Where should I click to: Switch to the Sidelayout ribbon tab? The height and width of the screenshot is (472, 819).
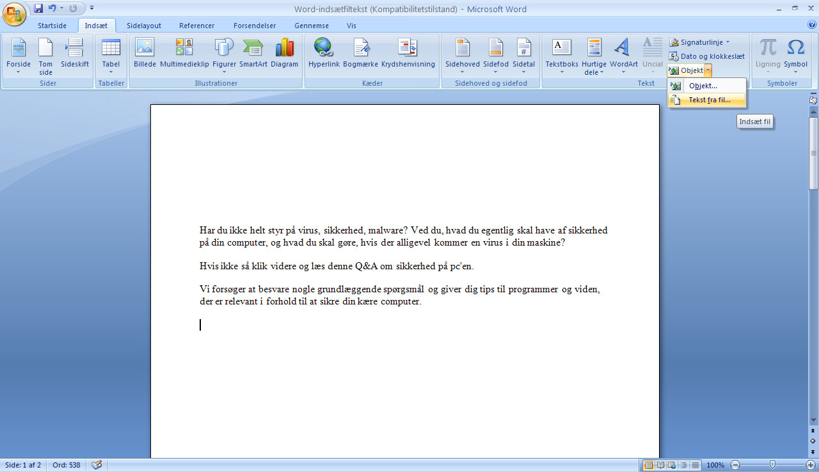pos(144,26)
